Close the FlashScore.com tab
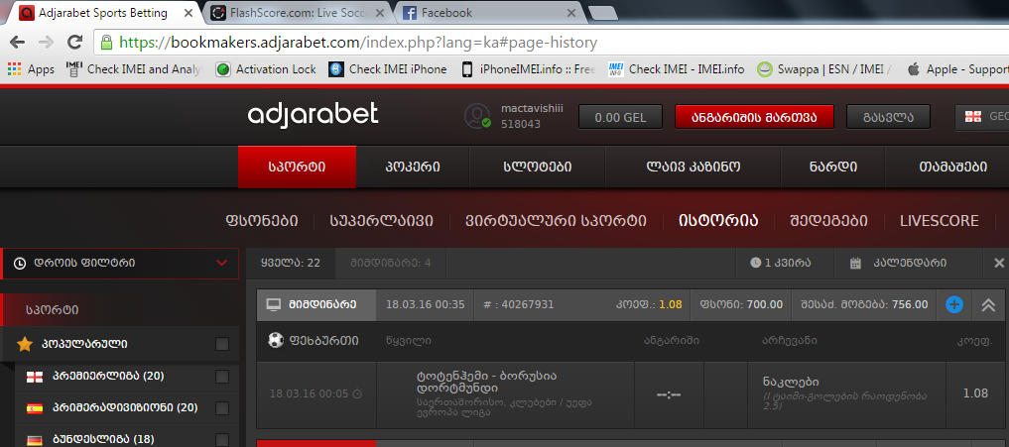Viewport: 1009px width, 447px height. tap(380, 13)
